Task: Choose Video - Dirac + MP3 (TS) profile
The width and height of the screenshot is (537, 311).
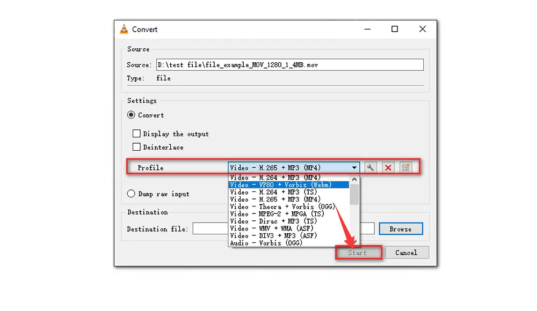Action: [289, 221]
